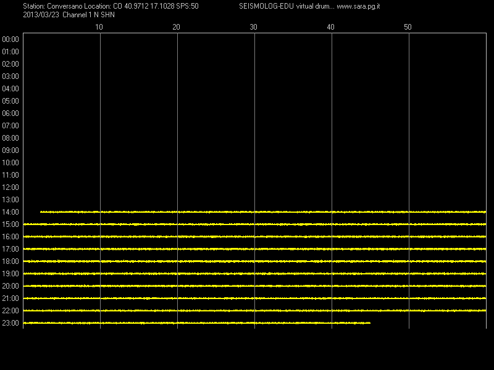Click the 10:00 hour label

click(x=10, y=163)
